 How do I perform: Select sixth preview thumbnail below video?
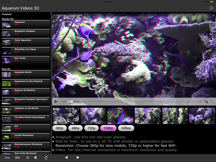click(x=202, y=116)
